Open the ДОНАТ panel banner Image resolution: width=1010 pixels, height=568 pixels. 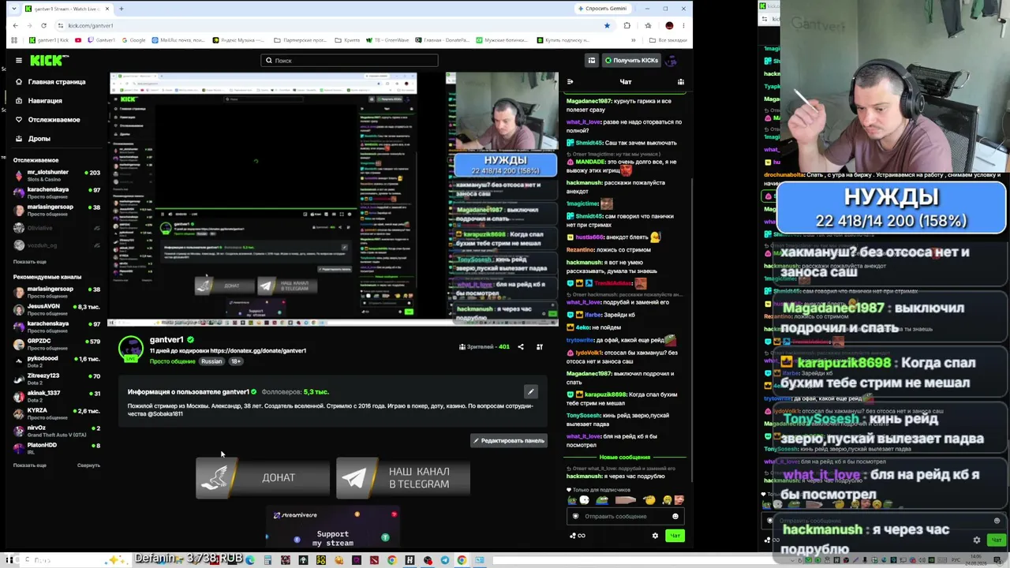263,478
